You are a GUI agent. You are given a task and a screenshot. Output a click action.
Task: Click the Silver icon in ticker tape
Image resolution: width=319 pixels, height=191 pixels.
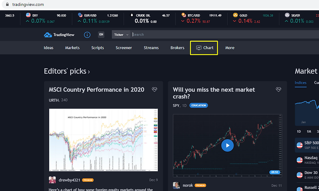click(x=287, y=15)
